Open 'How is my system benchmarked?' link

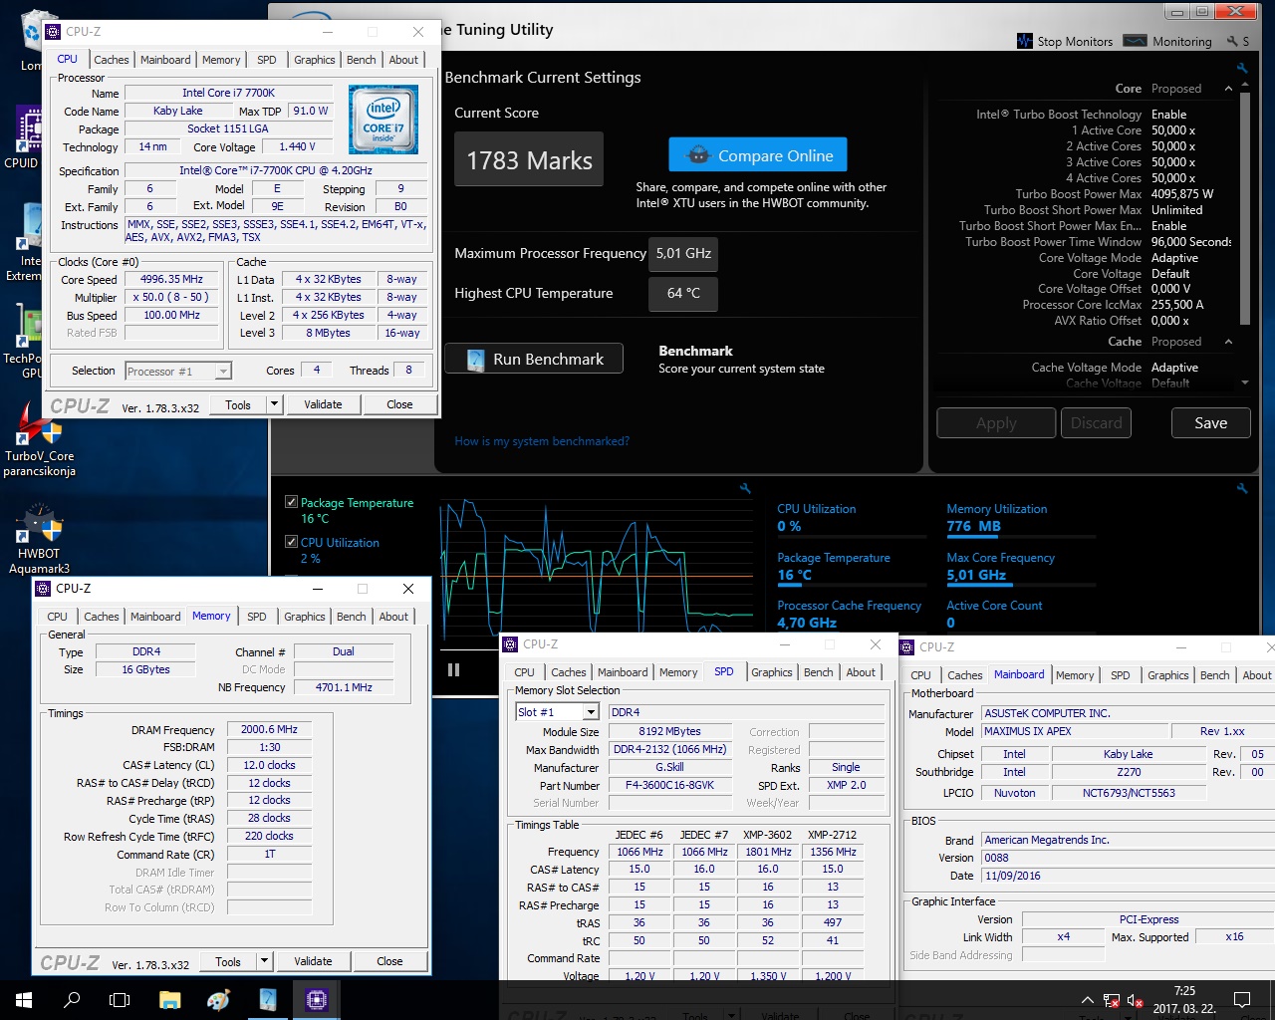point(542,441)
